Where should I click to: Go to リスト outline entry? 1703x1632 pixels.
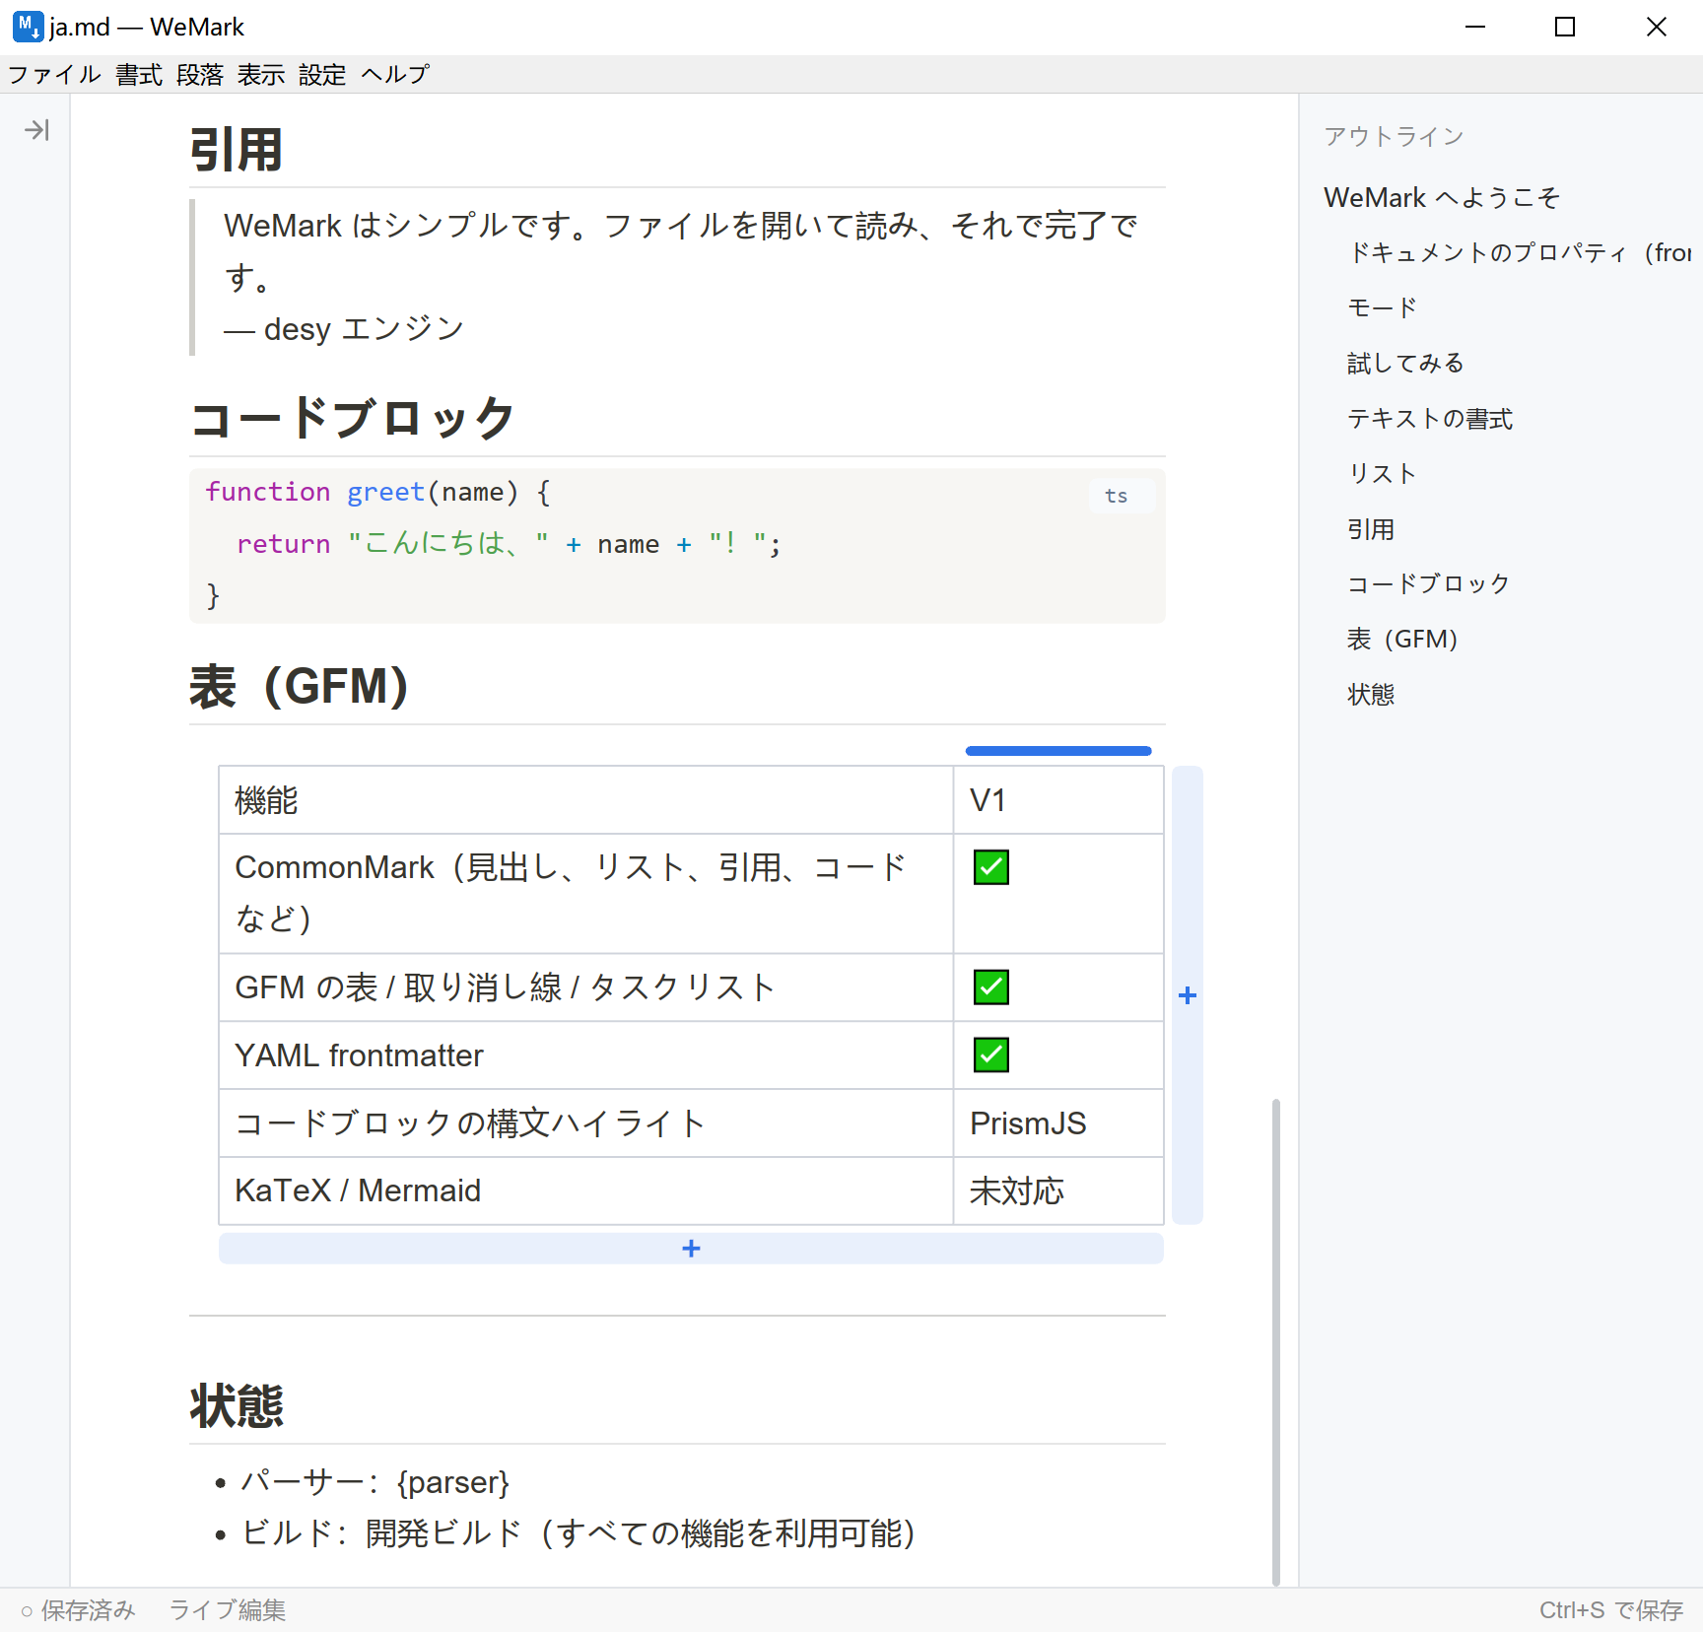click(x=1382, y=474)
